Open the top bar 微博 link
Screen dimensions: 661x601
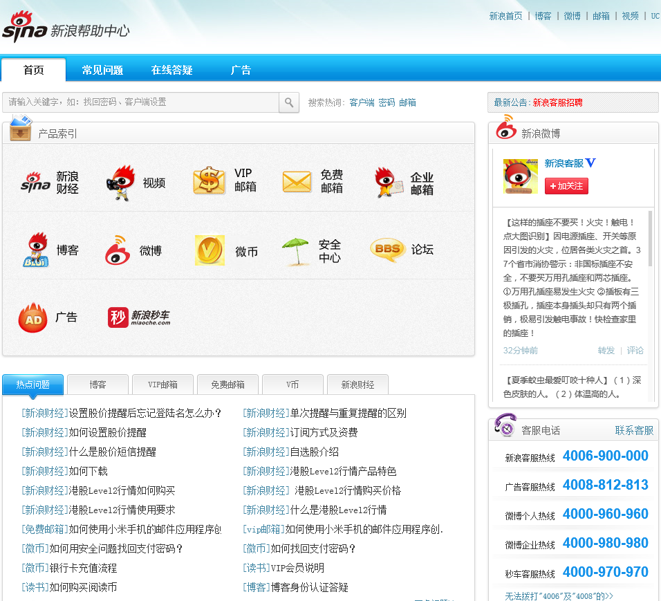pos(572,16)
